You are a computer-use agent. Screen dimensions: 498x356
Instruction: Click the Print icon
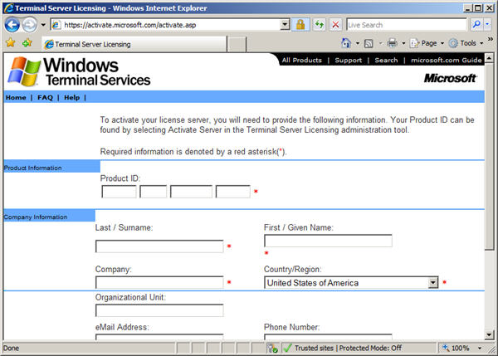(x=393, y=43)
